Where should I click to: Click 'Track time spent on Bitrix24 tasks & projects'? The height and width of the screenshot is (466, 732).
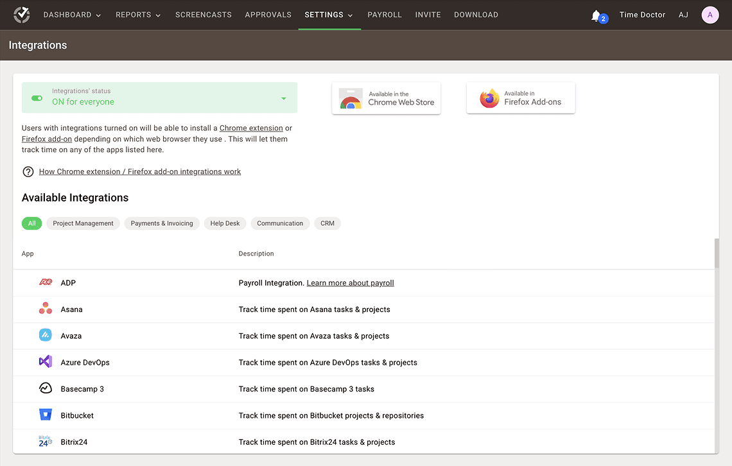coord(317,442)
